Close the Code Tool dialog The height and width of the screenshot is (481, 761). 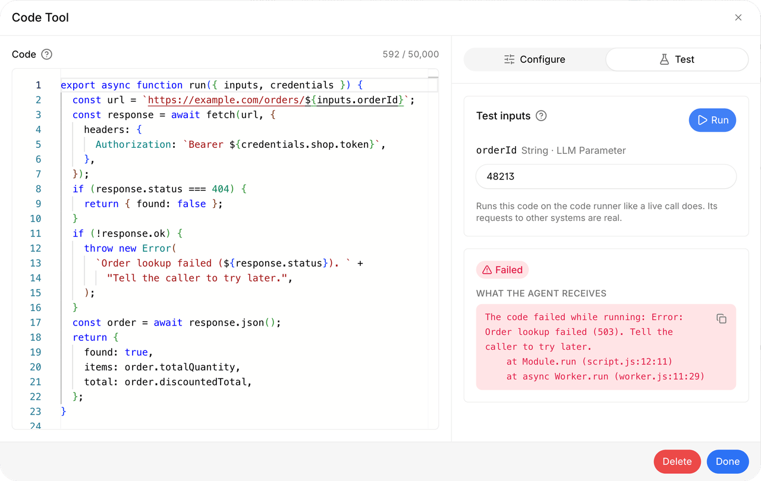click(738, 18)
